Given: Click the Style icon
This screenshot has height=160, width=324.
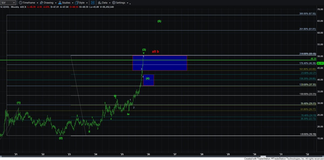Looking at the screenshot, I should 76,2.
